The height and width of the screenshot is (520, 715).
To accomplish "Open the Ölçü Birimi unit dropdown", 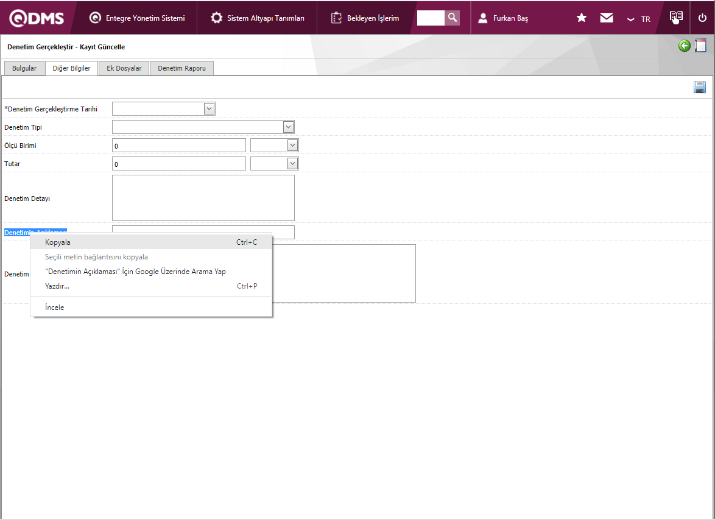I will tap(292, 146).
